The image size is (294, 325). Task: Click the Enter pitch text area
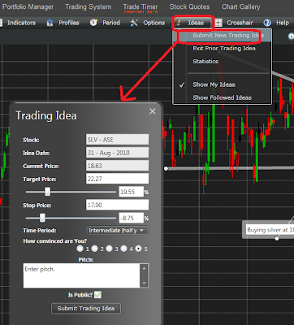coord(81,275)
